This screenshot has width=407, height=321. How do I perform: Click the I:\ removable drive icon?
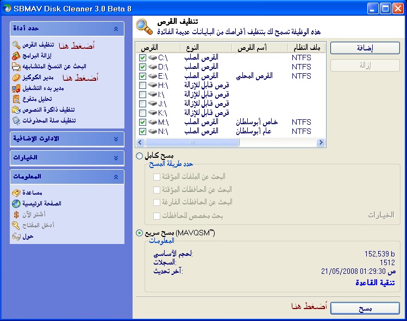[x=153, y=94]
